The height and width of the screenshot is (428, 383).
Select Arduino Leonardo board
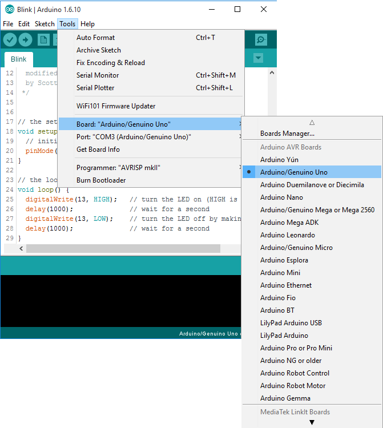312,235
